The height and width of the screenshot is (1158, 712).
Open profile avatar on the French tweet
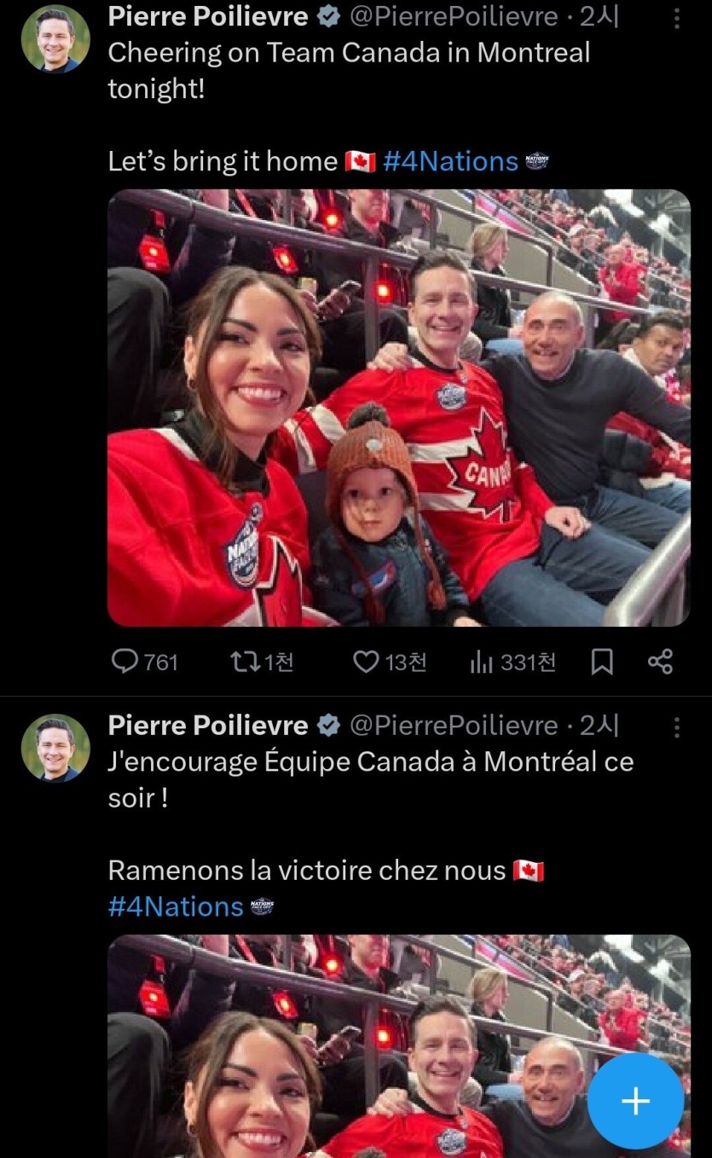[55, 748]
